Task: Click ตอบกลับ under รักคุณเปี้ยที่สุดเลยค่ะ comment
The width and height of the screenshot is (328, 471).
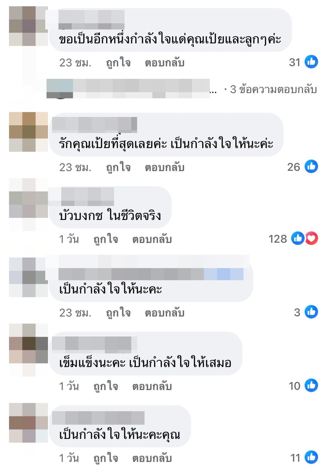Action: [x=165, y=168]
